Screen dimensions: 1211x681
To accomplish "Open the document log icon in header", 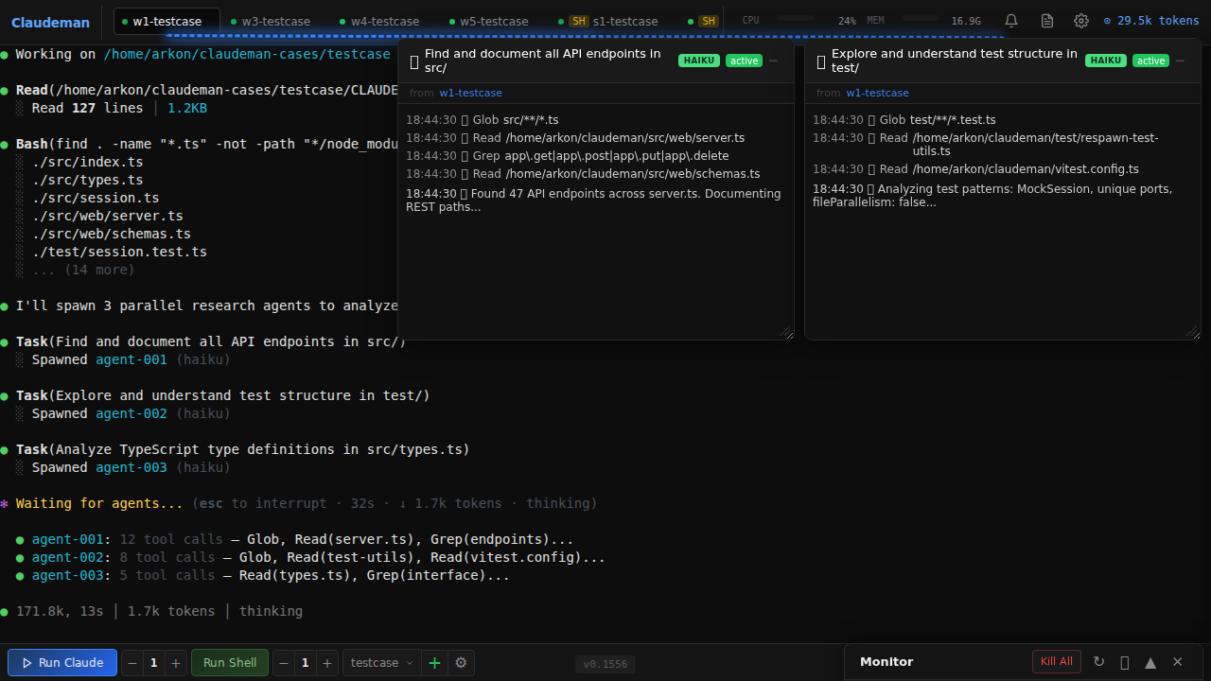I will (1046, 21).
